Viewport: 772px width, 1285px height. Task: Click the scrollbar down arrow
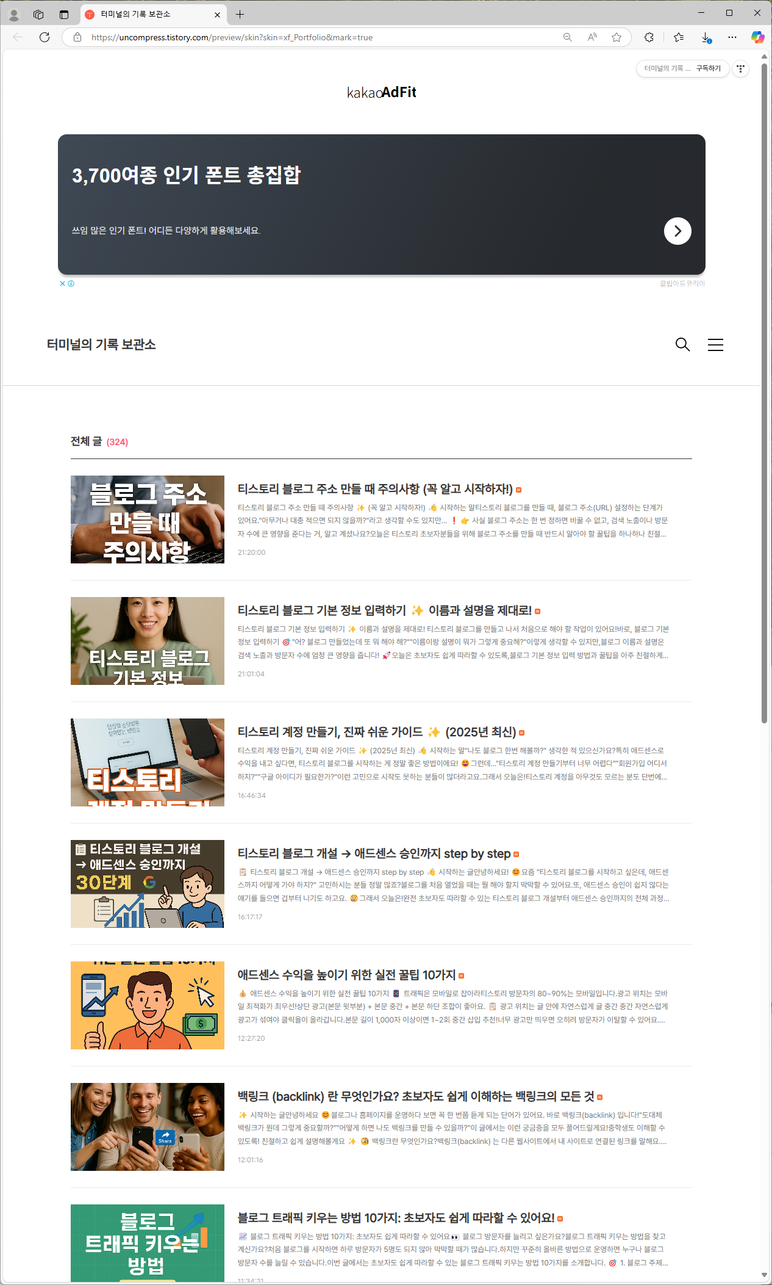click(764, 1275)
